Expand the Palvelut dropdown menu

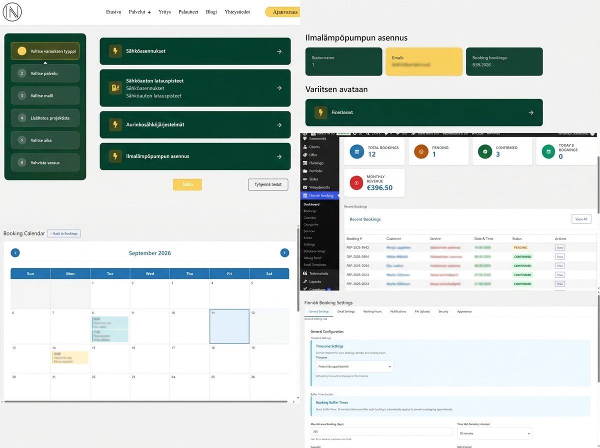(139, 12)
